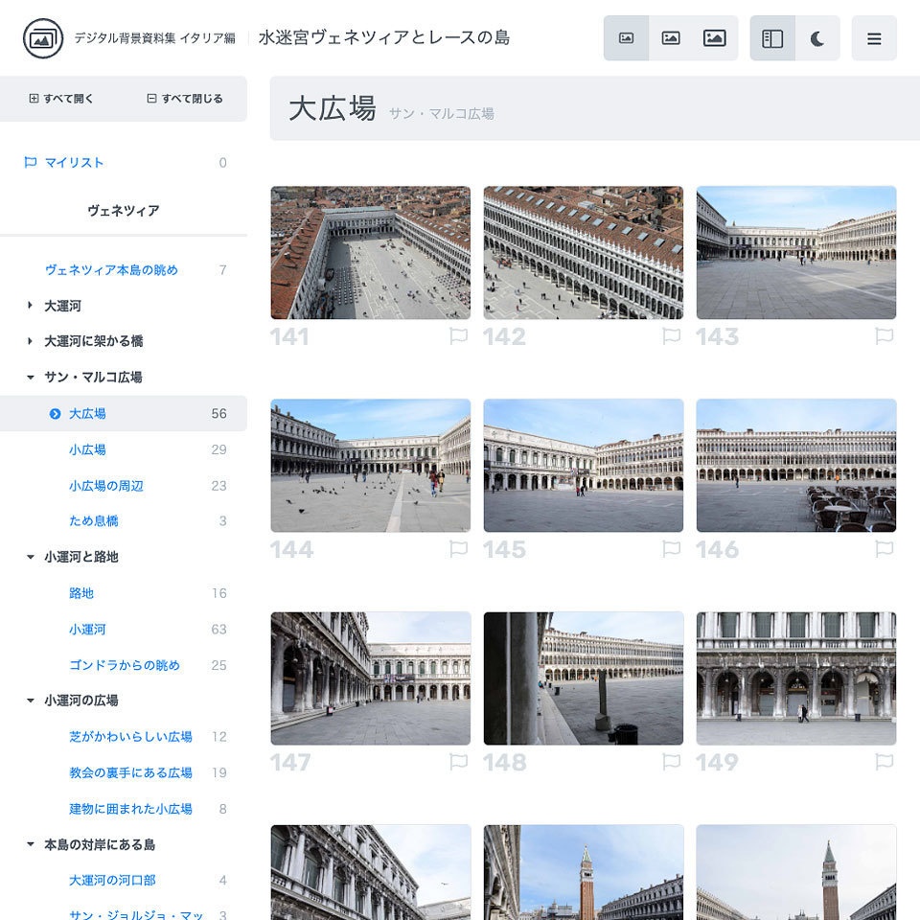
Task: Click the 水迷宮ヴェネツィアとレースの島 title
Action: (384, 37)
